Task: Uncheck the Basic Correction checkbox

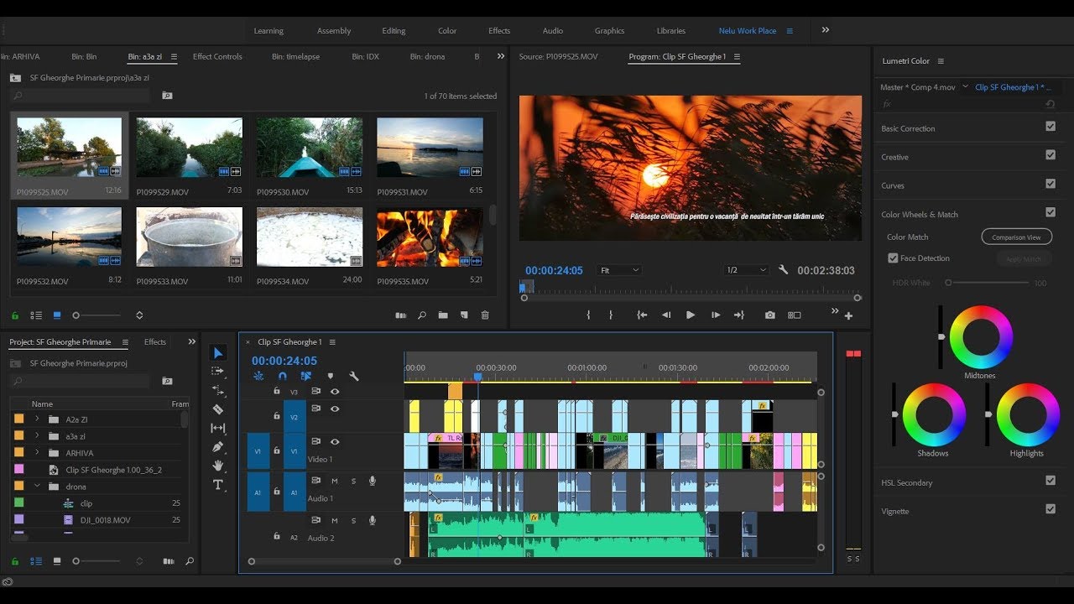Action: (x=1051, y=127)
